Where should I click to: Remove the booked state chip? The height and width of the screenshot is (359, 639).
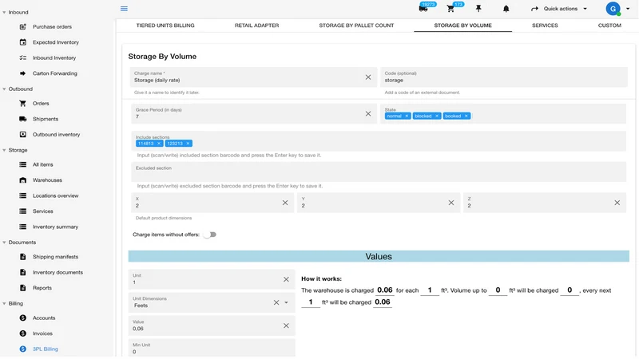point(466,116)
